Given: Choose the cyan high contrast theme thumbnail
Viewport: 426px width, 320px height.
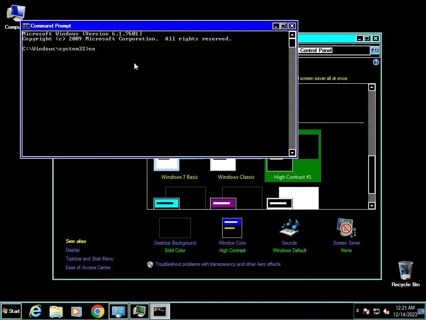Looking at the screenshot, I should [180, 198].
